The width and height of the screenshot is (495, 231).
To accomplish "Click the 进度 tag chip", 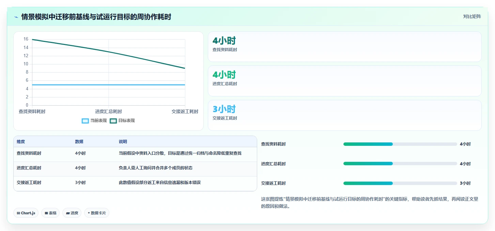I will [72, 213].
